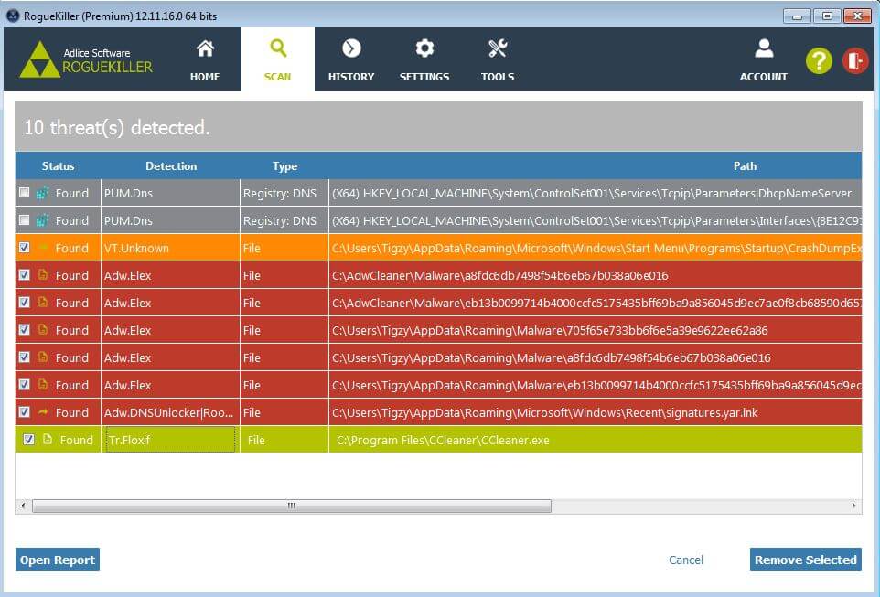Open the Settings gear icon

coord(424,49)
